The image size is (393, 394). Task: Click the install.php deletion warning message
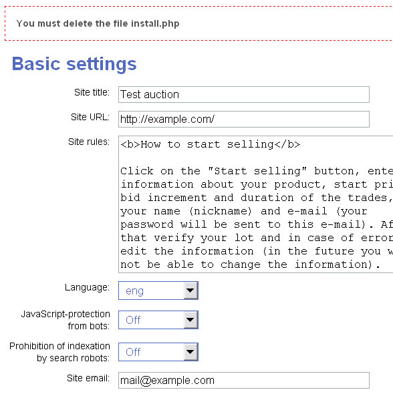pyautogui.click(x=98, y=23)
